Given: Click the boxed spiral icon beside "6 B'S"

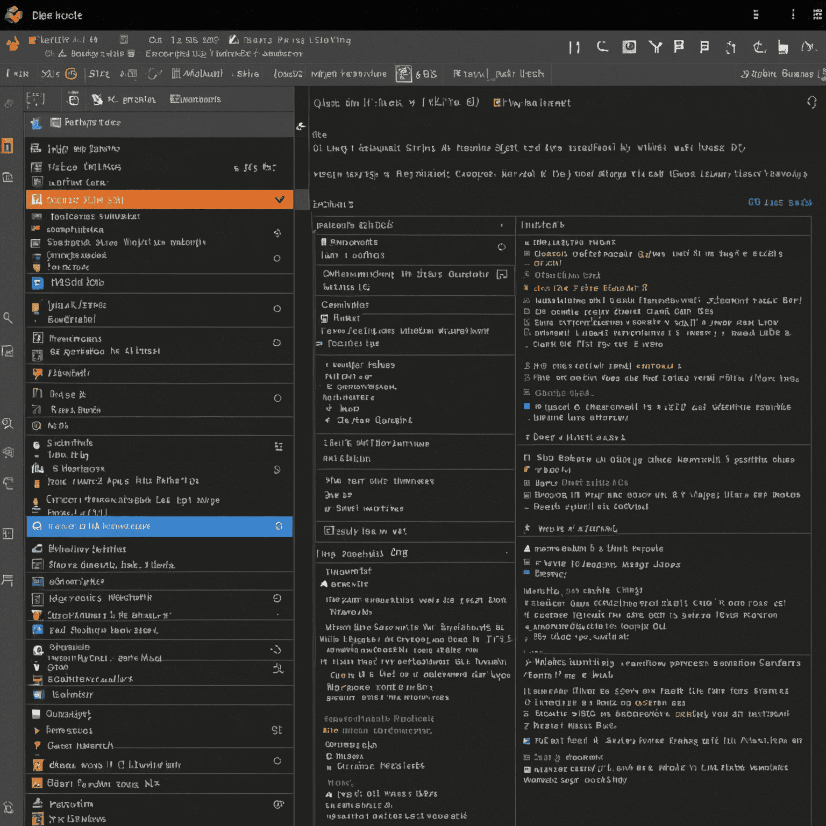Looking at the screenshot, I should tap(404, 74).
